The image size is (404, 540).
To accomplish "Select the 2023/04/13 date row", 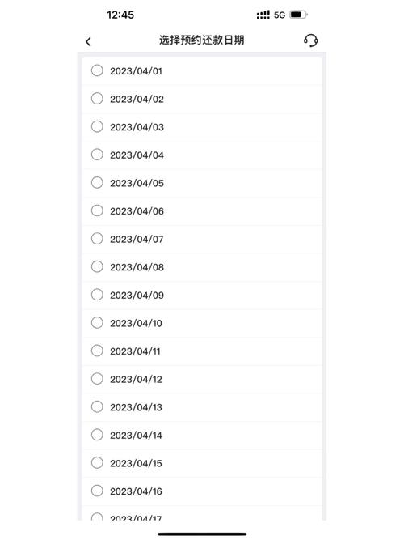I will (x=202, y=407).
